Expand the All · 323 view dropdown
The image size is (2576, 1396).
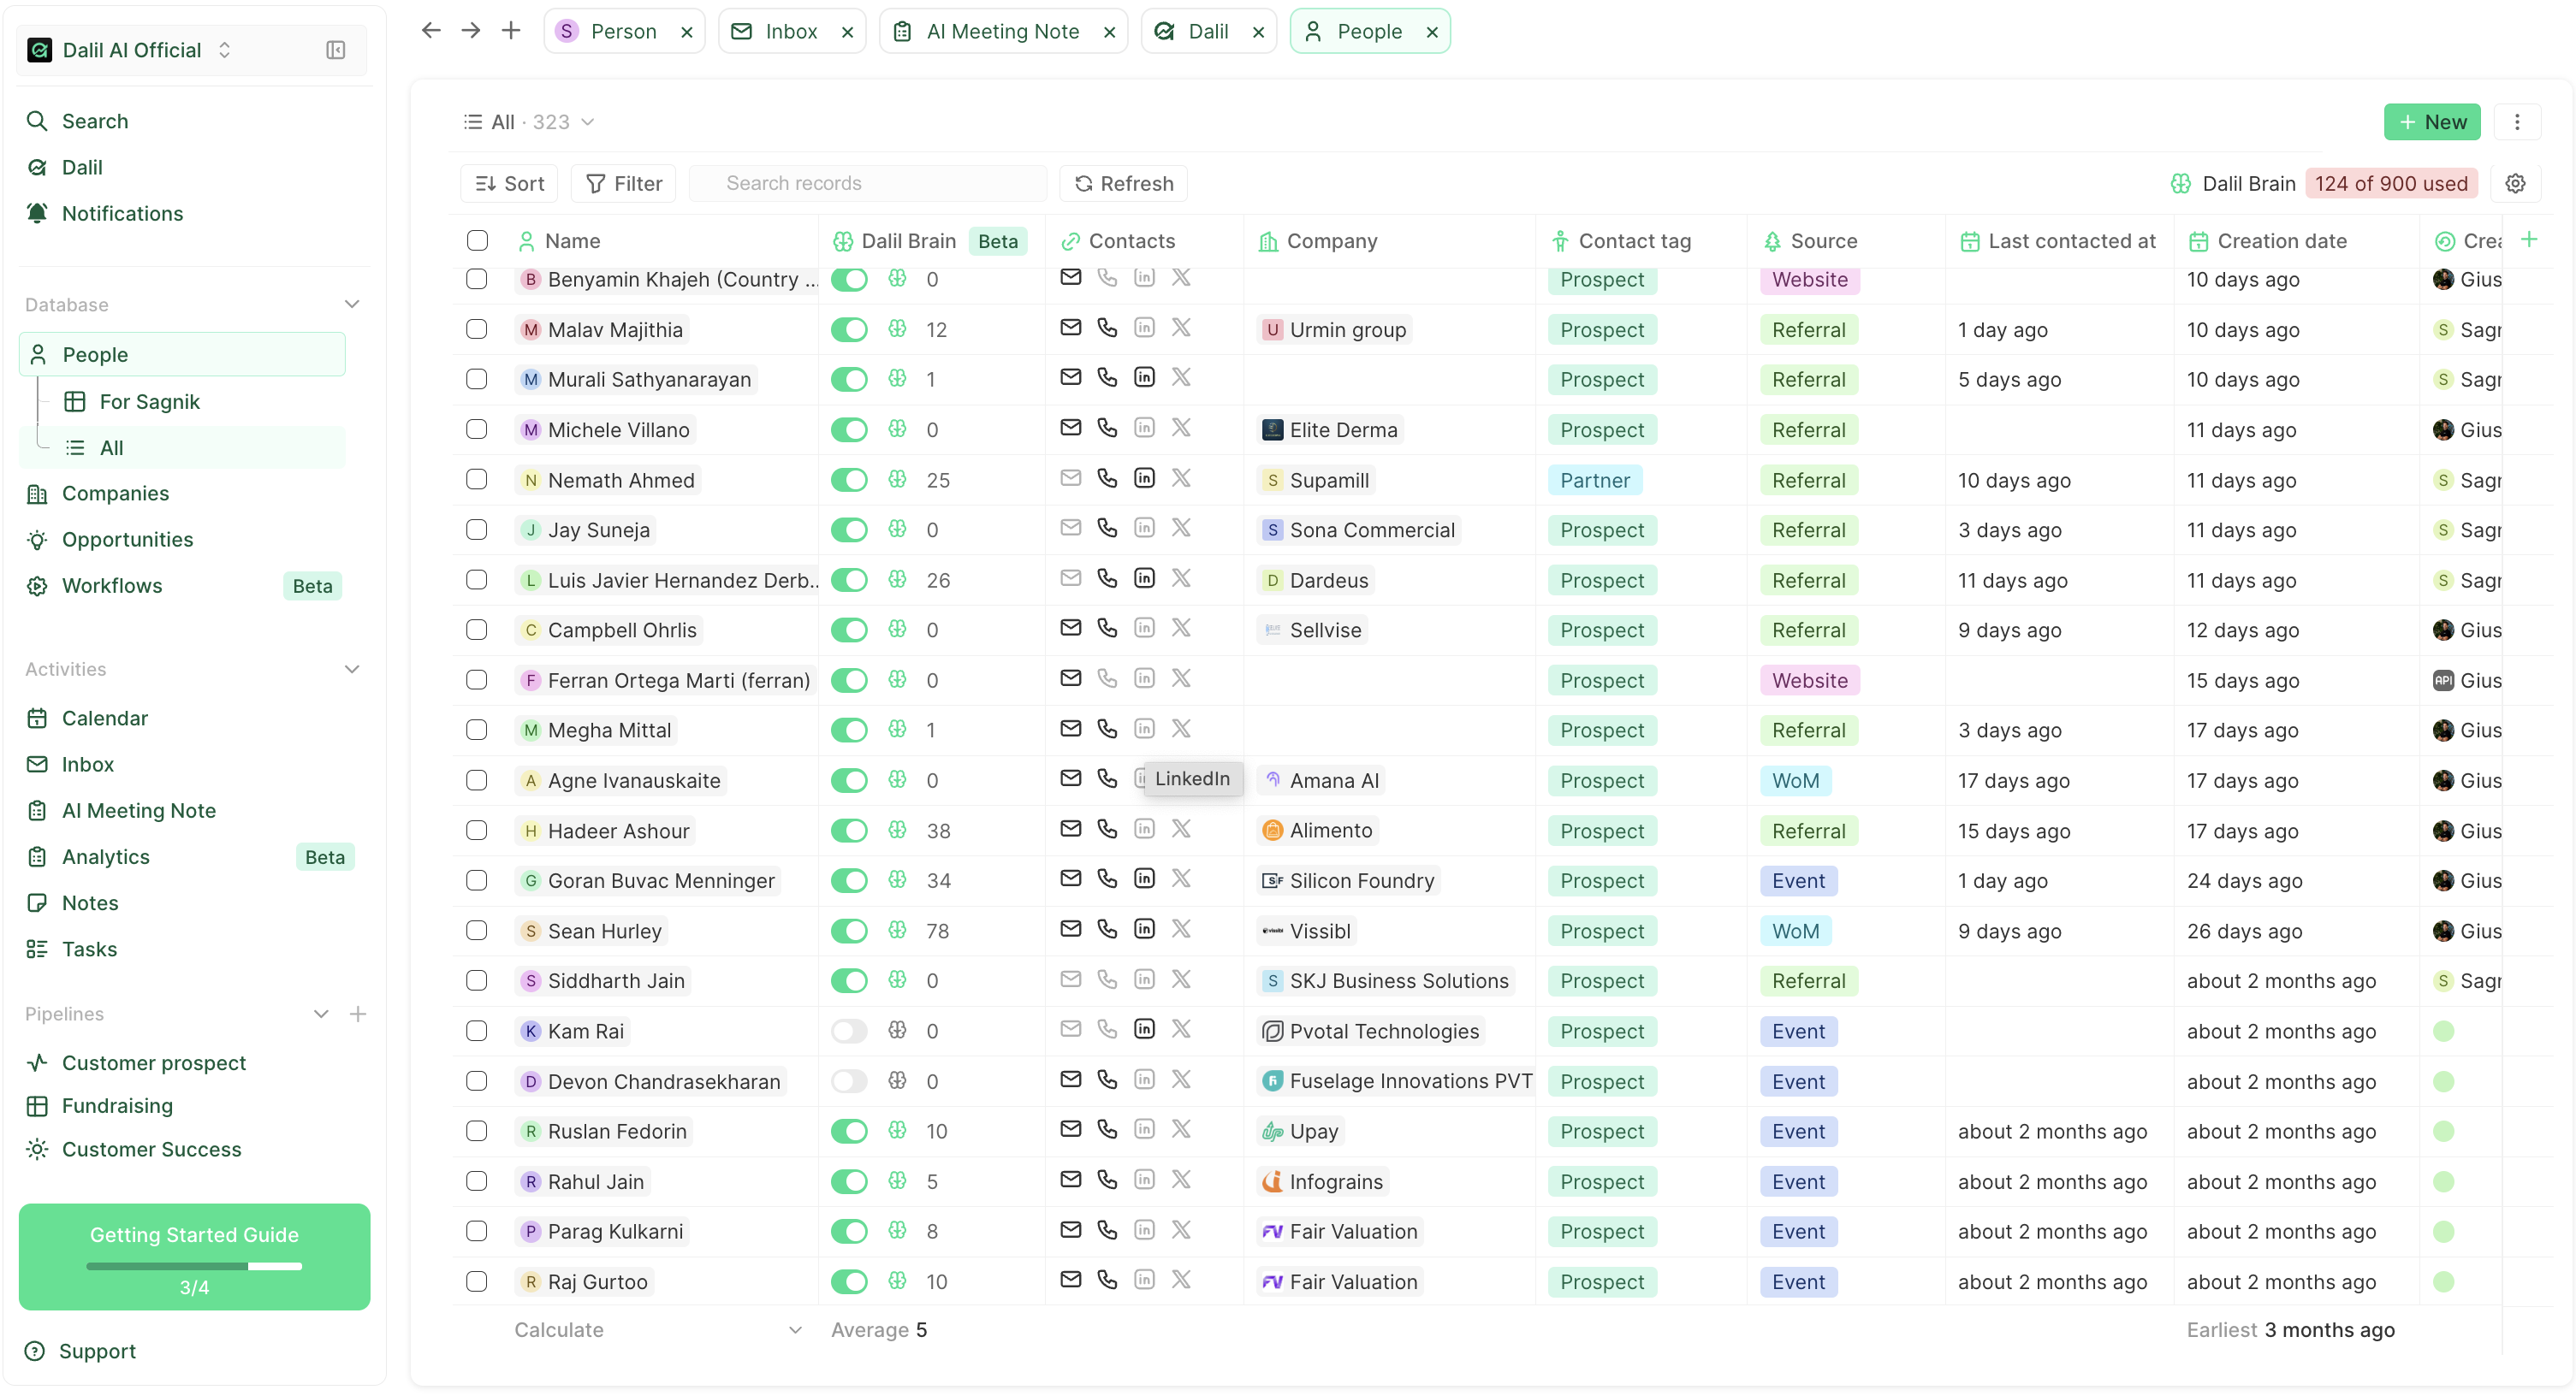(587, 121)
